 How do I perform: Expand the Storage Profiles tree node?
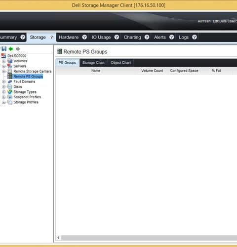point(4,102)
